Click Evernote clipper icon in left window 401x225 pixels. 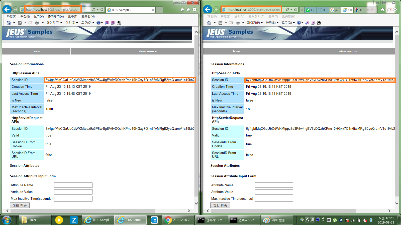pyautogui.click(x=119, y=23)
